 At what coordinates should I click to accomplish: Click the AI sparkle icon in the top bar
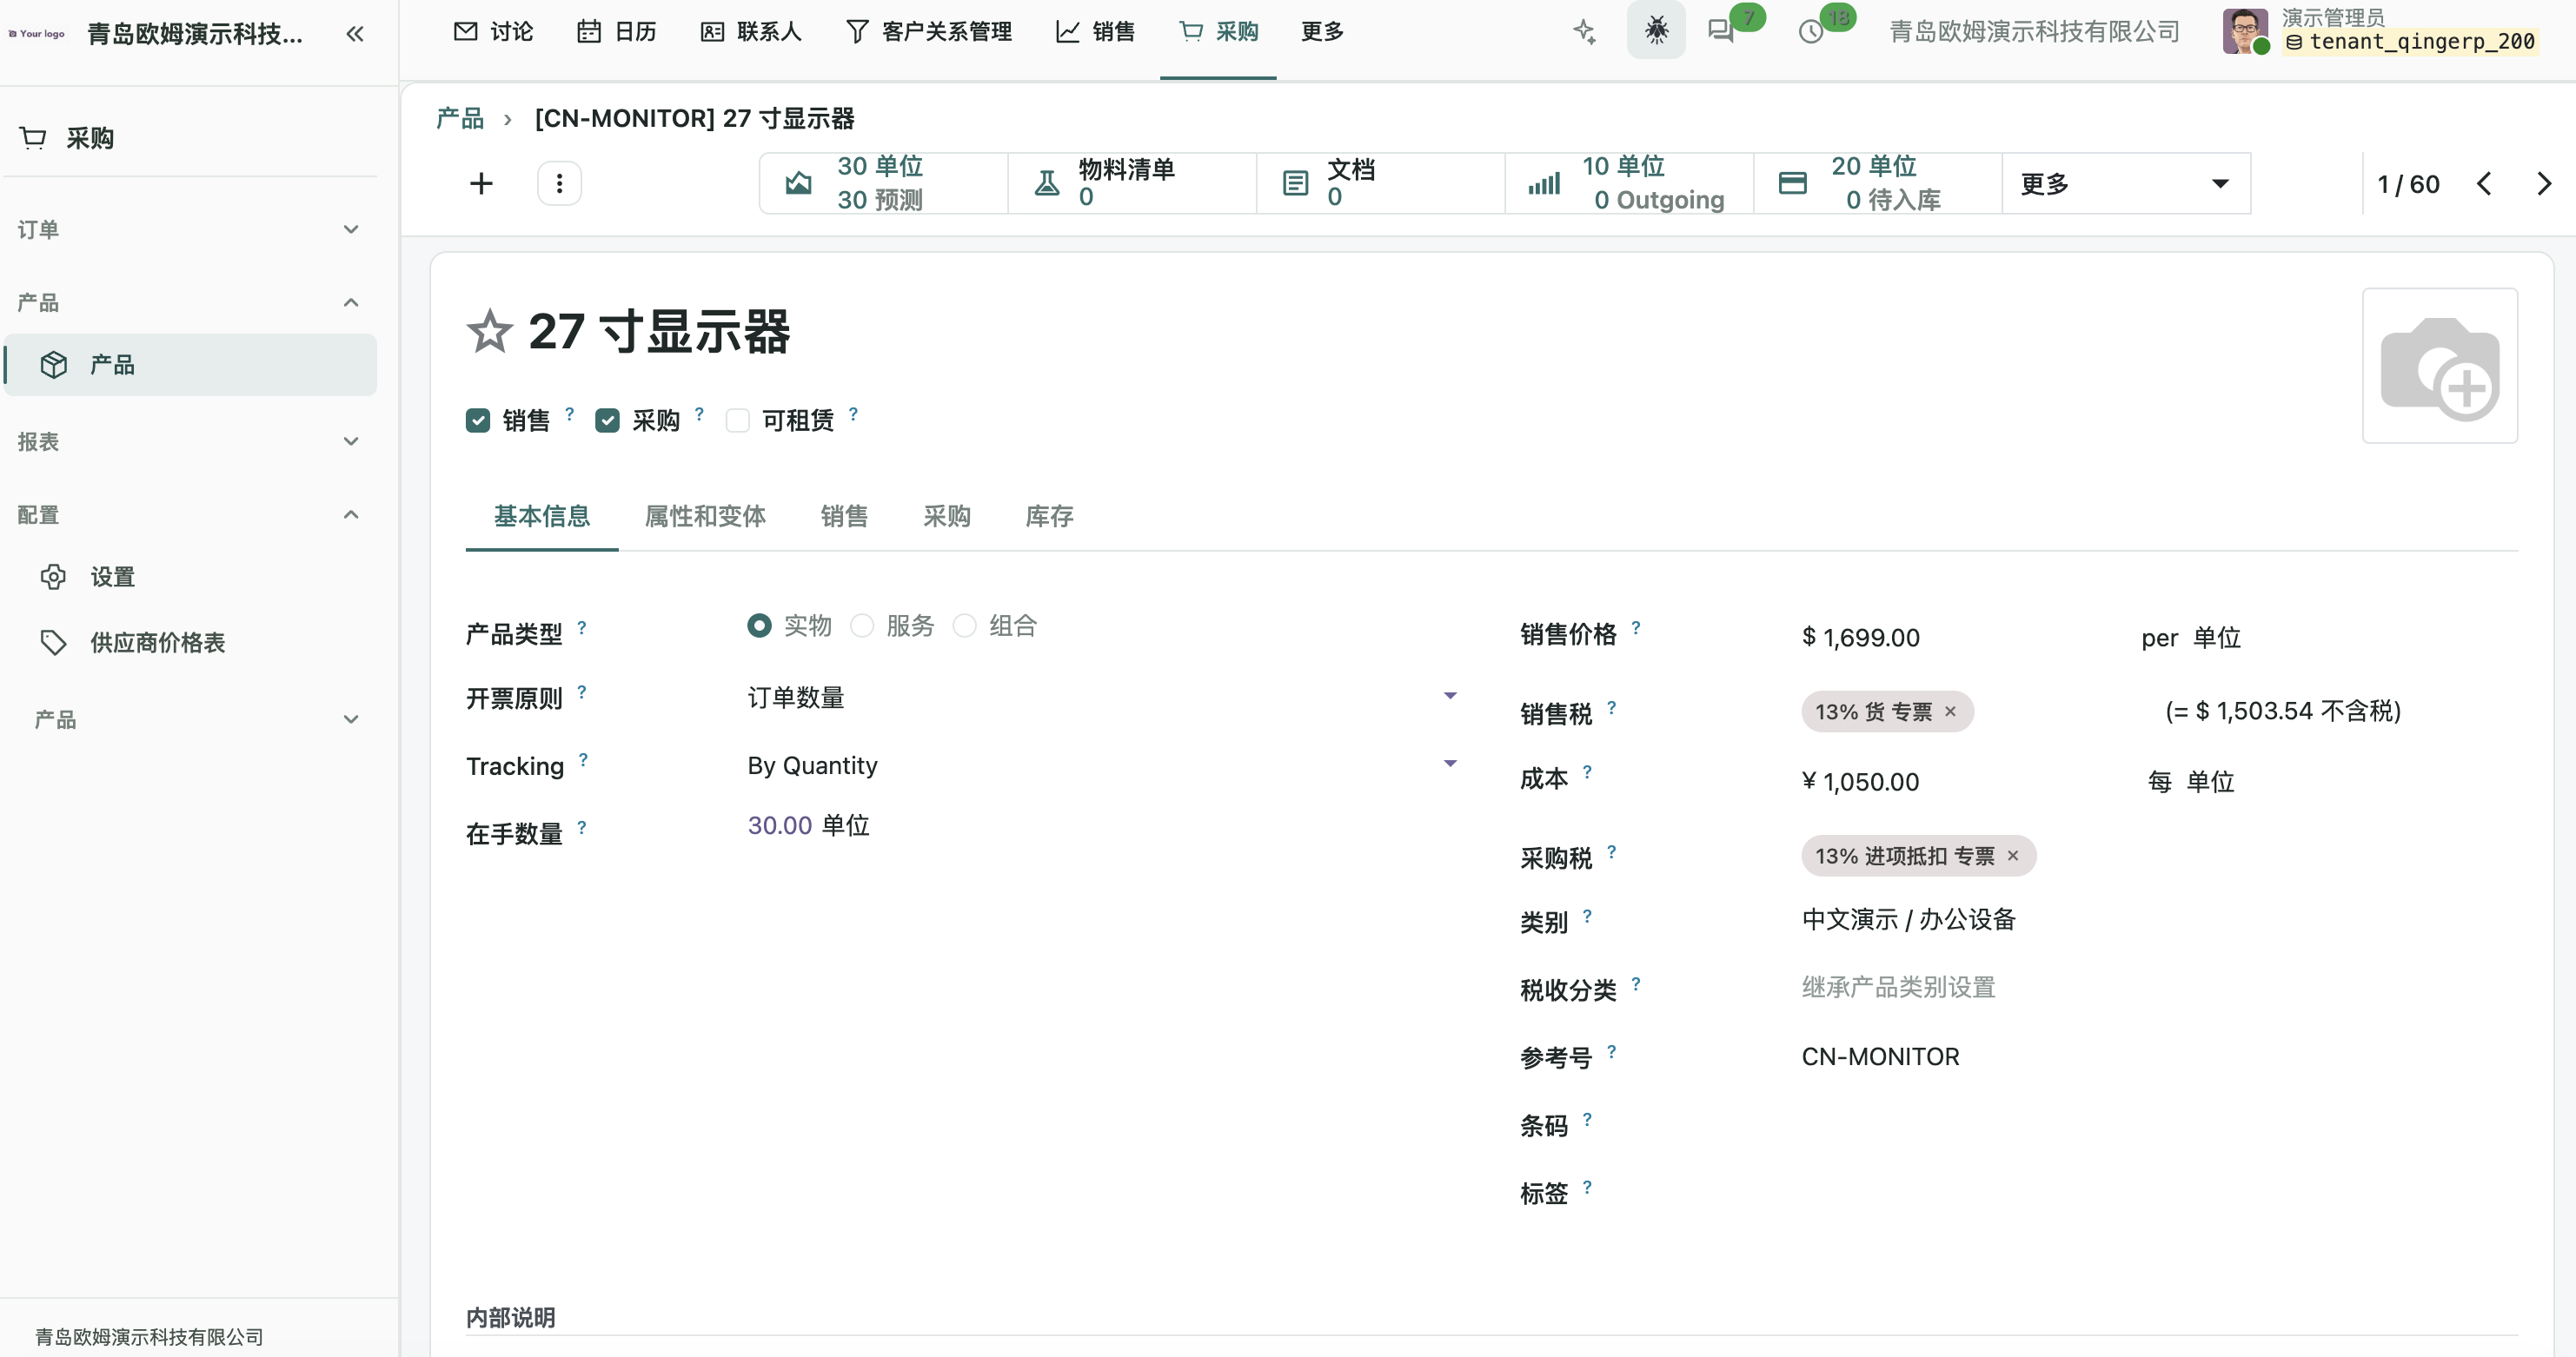[x=1584, y=31]
